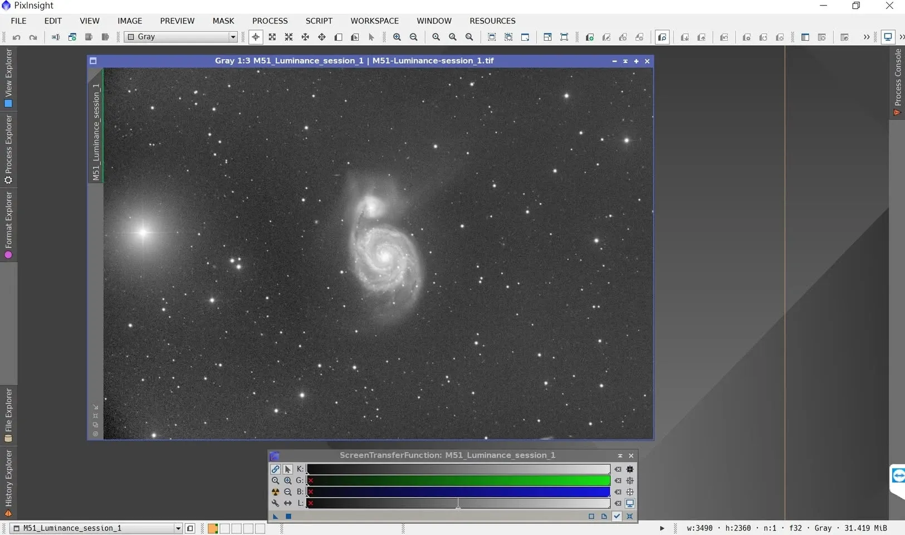905x535 pixels.
Task: Reset the B channel with its reset arrow
Action: [x=618, y=492]
